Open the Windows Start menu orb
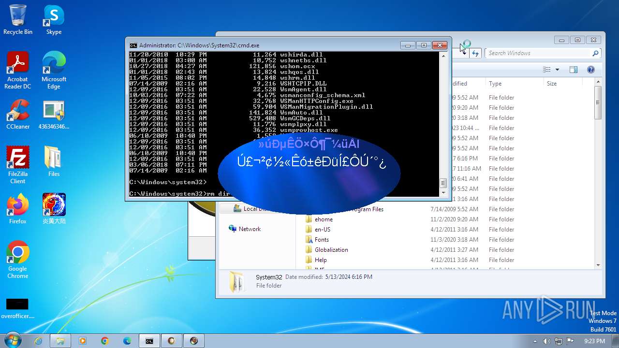This screenshot has height=348, width=619. [x=12, y=340]
